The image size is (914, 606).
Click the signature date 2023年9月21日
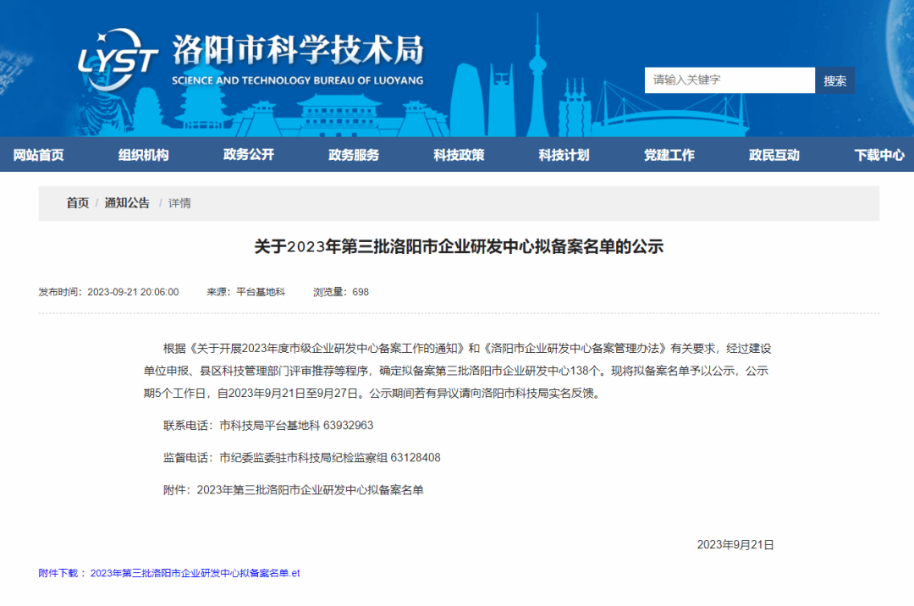coord(735,545)
